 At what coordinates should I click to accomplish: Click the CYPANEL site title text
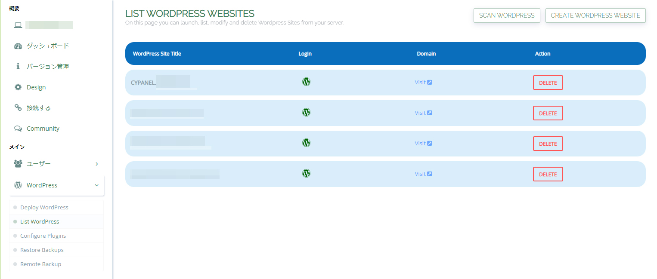click(143, 83)
